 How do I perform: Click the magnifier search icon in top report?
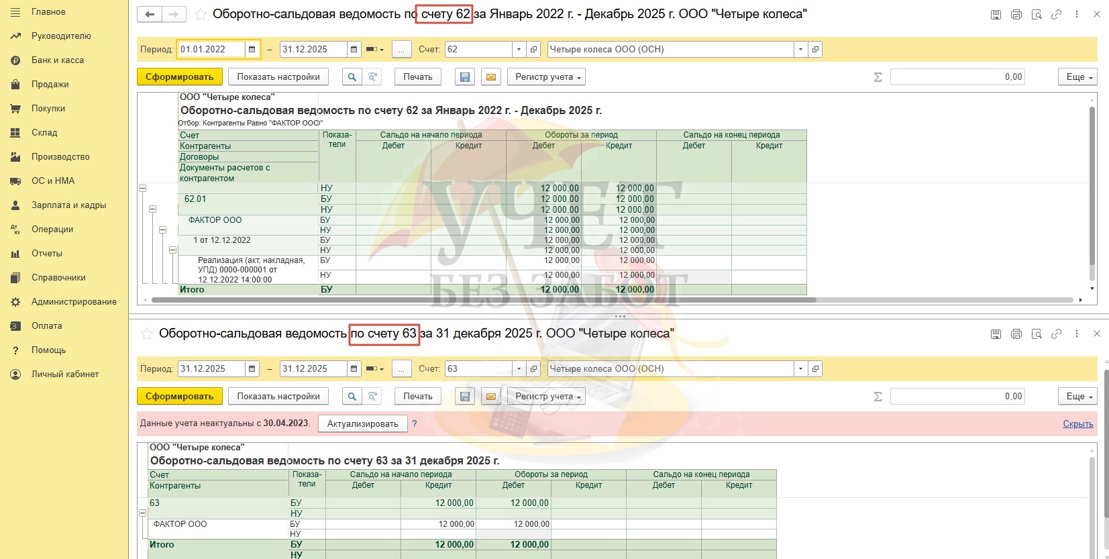coord(352,77)
